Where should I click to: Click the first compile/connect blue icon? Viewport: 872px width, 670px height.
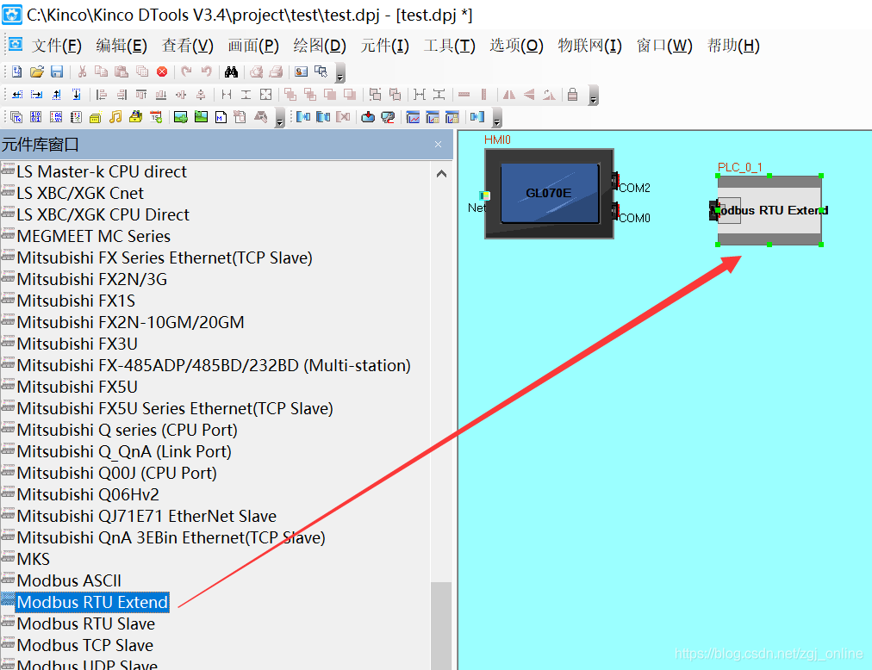[303, 117]
